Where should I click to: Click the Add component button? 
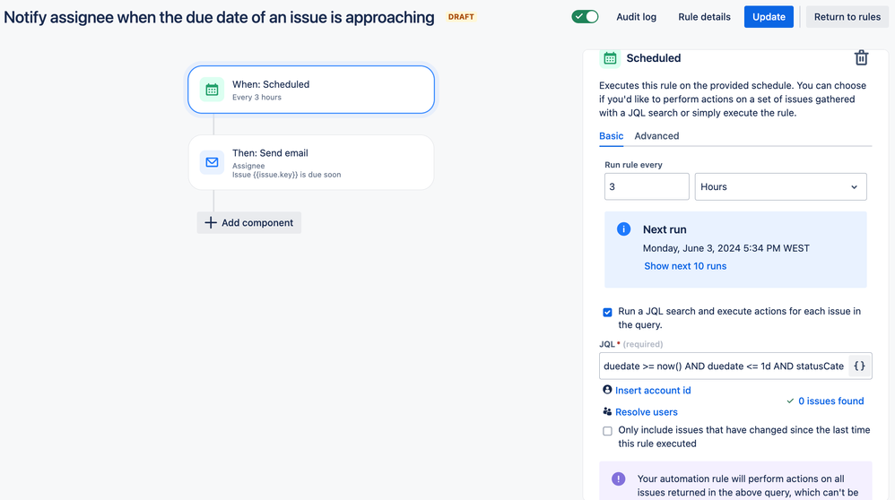point(249,223)
